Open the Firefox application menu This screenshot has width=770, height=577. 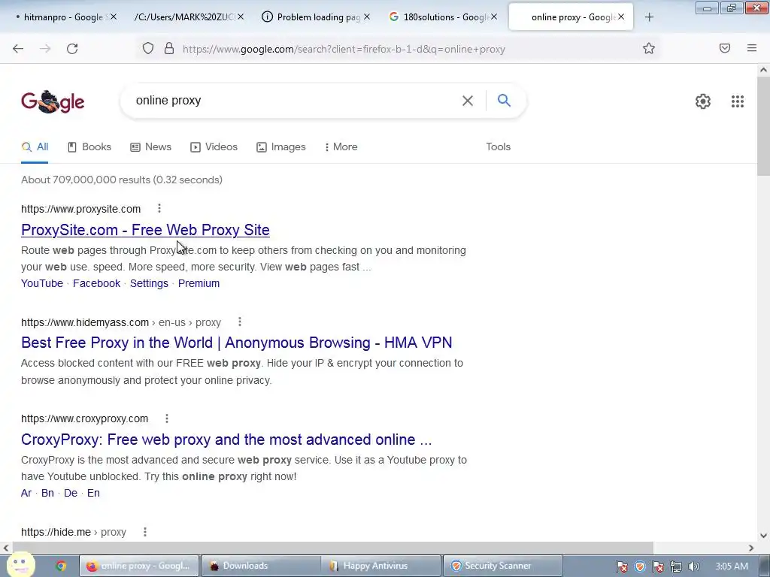point(752,48)
